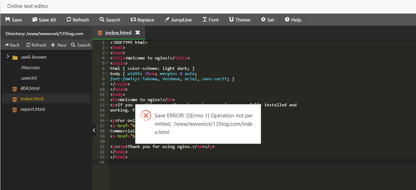Expand the .well-known folder
Viewport: 416px width, 190px height.
[x=8, y=57]
